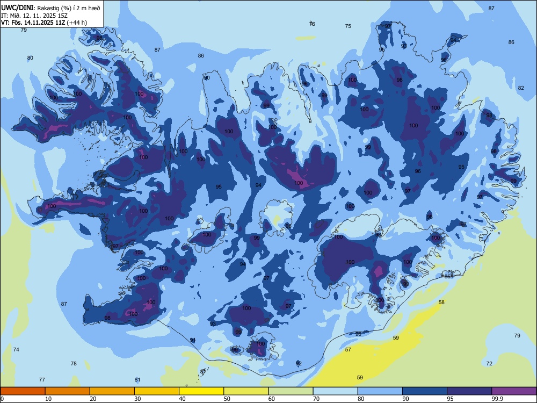Click the '85' humidity value on the map
The height and width of the screenshot is (403, 537).
click(x=447, y=277)
